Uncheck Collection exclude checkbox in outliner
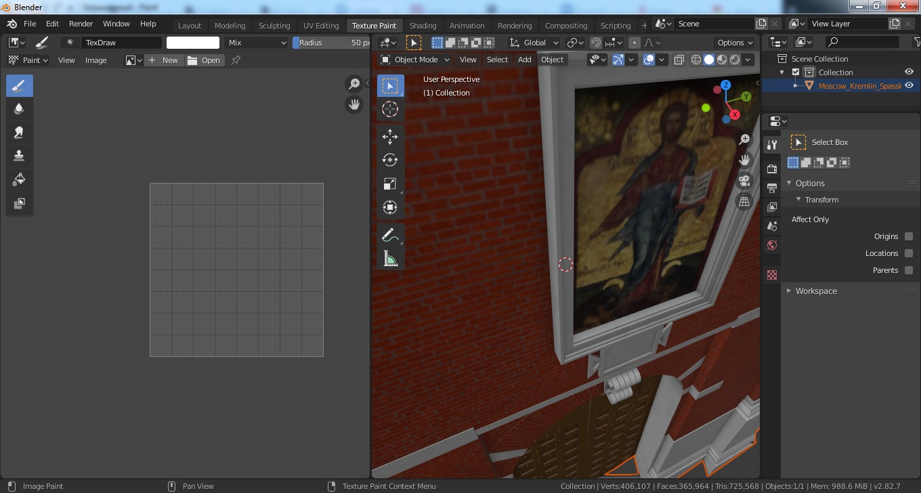Screen dimensions: 921x493 pyautogui.click(x=796, y=72)
